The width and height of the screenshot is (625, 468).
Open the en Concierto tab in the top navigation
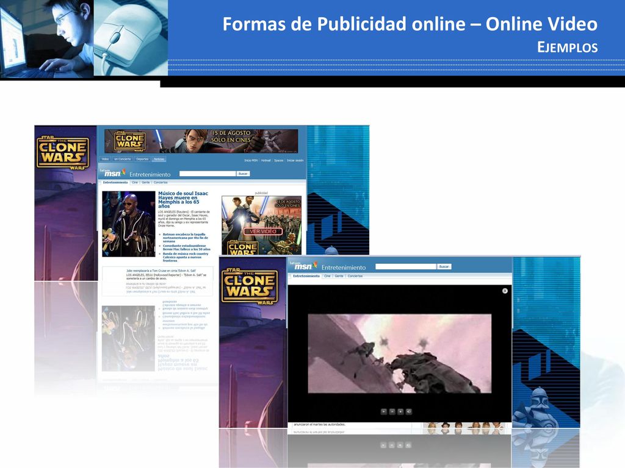[x=122, y=159]
